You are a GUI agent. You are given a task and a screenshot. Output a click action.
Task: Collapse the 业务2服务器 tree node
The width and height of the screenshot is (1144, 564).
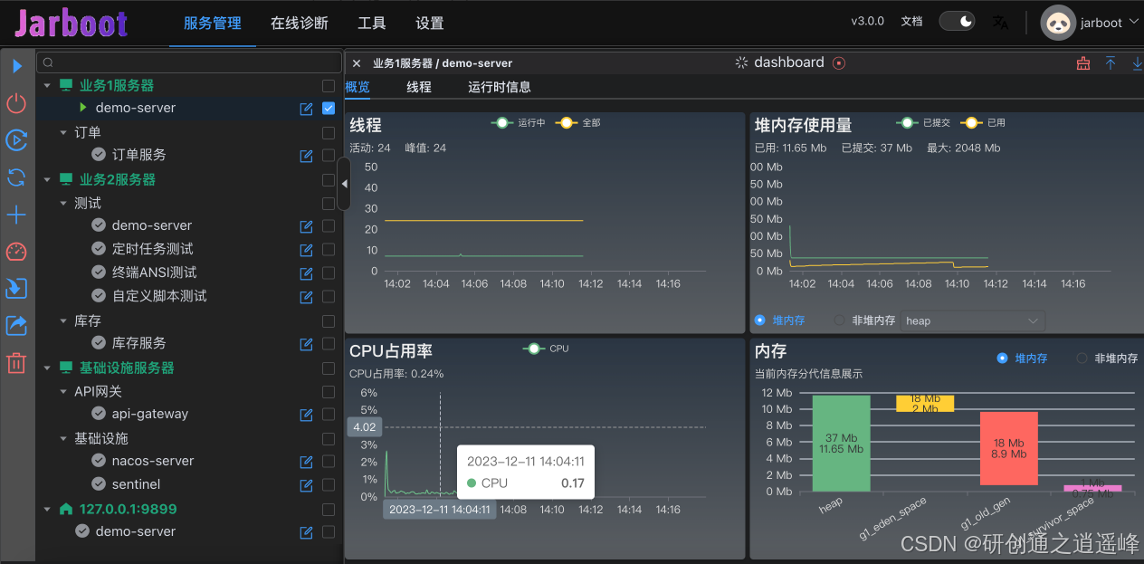click(47, 179)
